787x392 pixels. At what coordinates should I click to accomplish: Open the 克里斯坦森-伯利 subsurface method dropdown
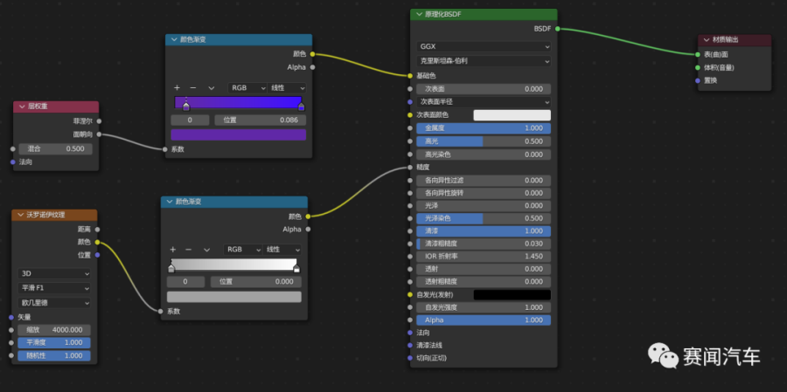(484, 61)
